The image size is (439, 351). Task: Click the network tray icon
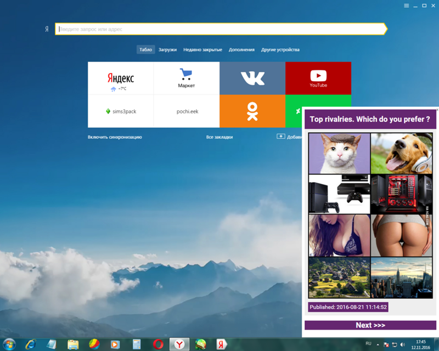(395, 344)
